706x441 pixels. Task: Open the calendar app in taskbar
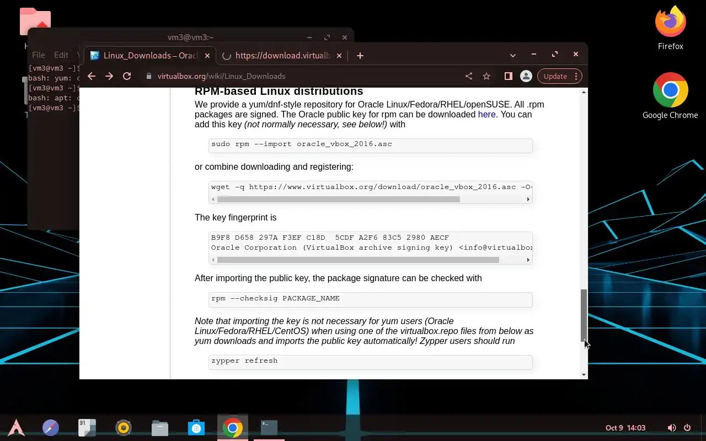pos(87,427)
